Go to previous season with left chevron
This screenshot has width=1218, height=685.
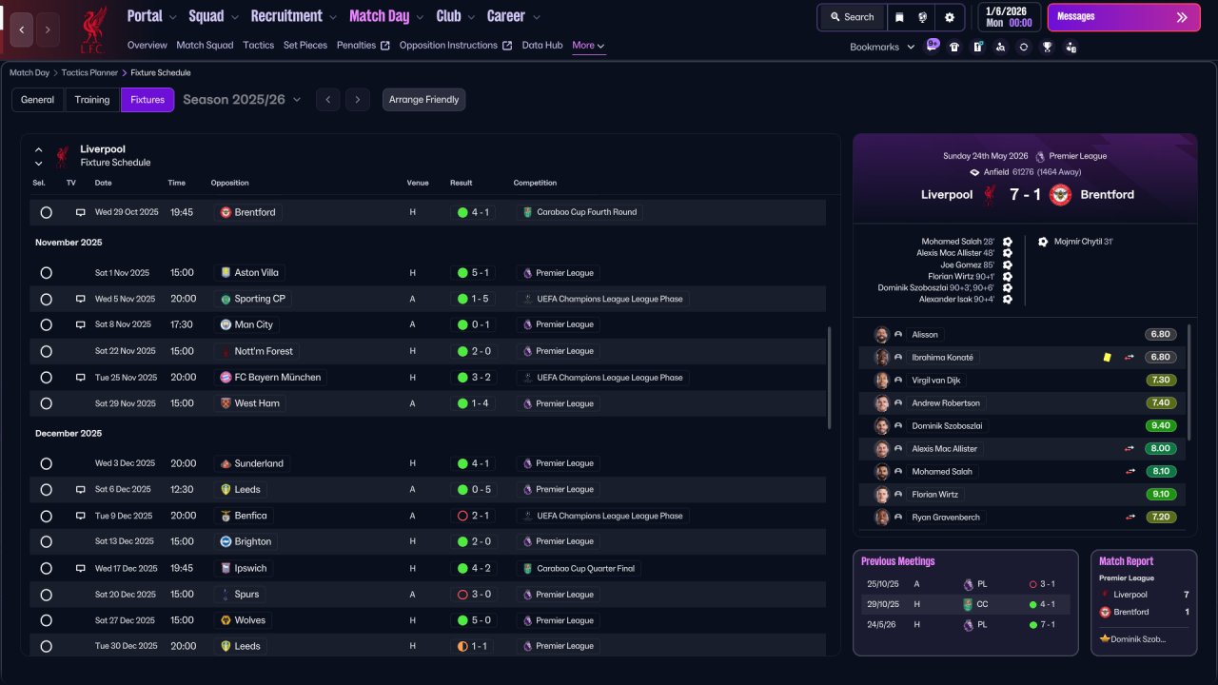click(x=327, y=100)
